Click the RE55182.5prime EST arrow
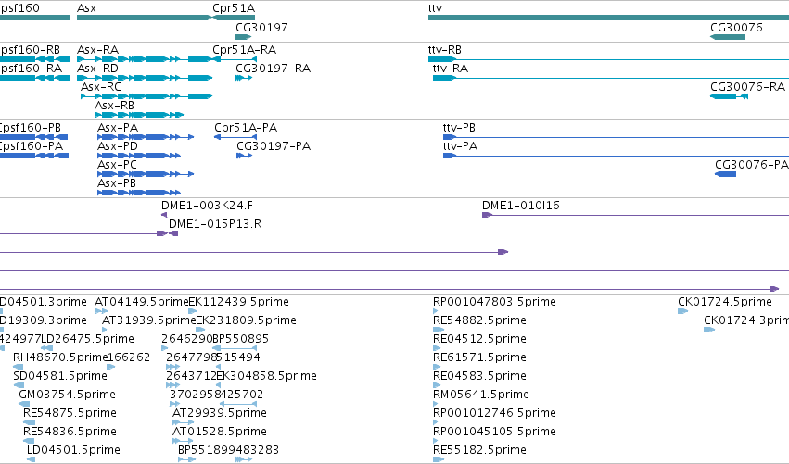Viewport: 789px width, 464px height. point(439,459)
